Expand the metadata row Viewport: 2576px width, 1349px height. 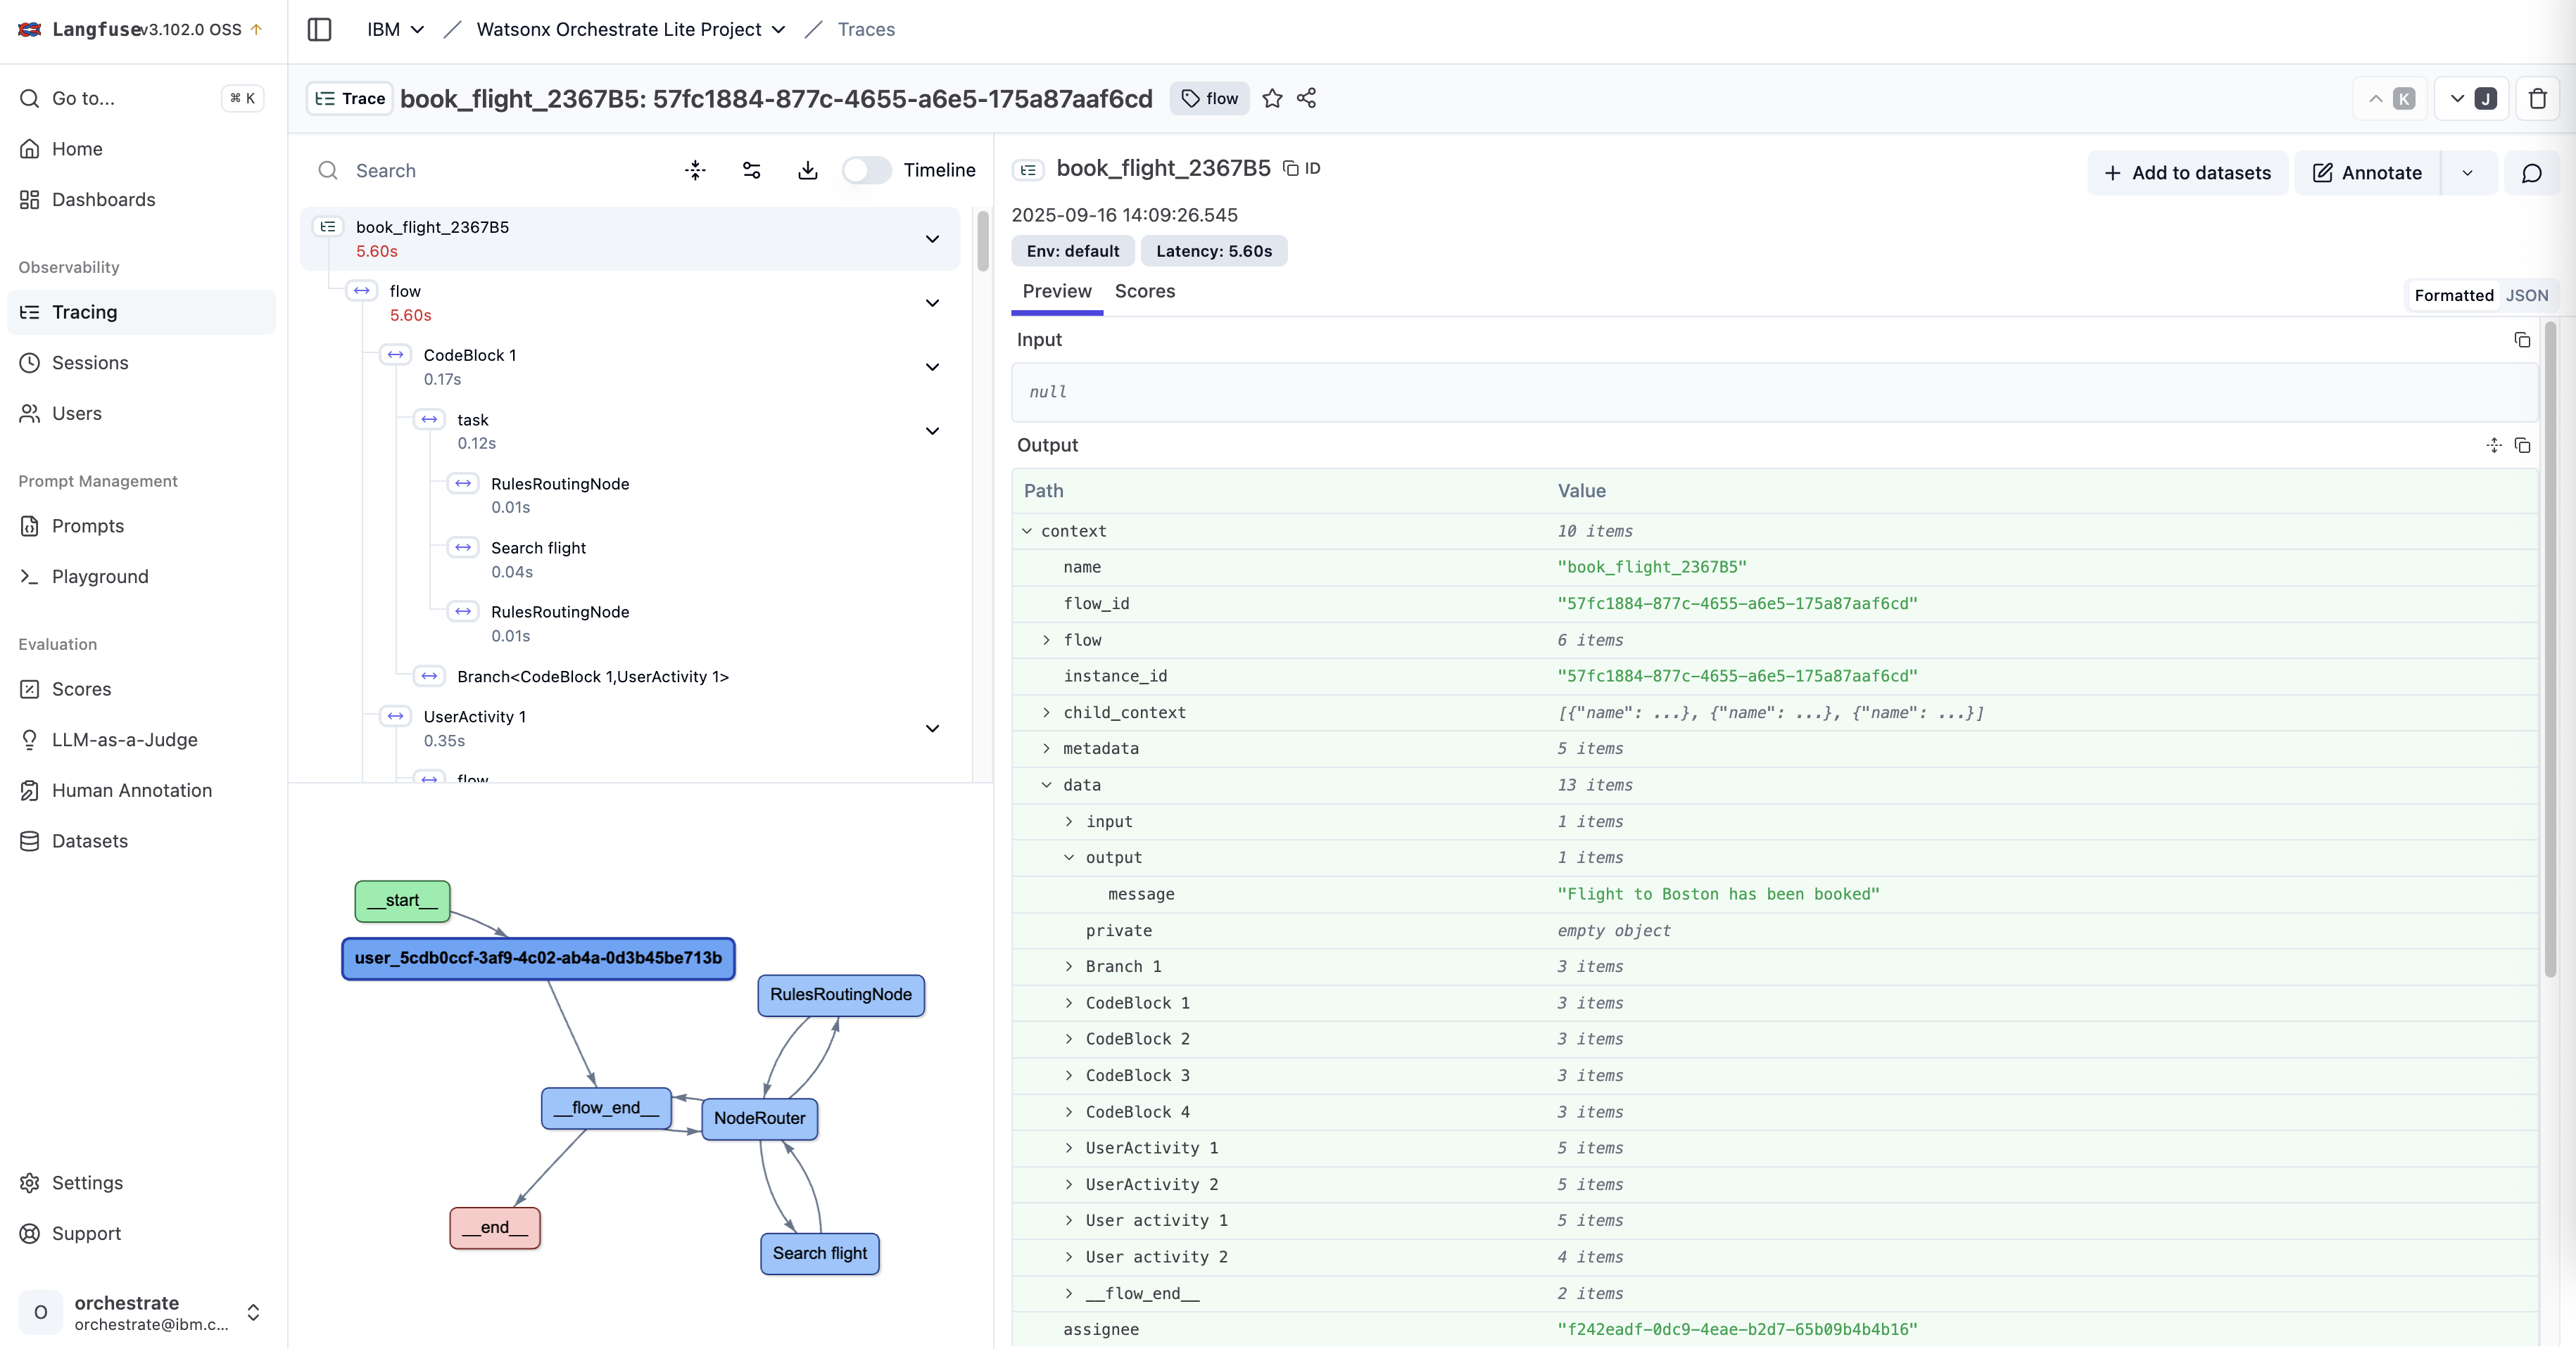coord(1047,748)
